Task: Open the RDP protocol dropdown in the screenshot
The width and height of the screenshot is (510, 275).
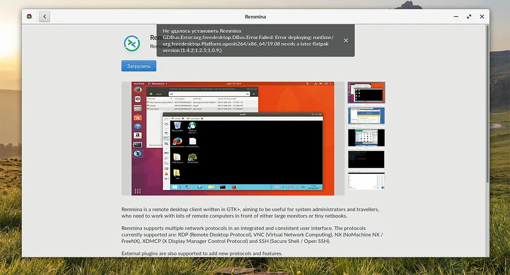Action: [x=160, y=94]
